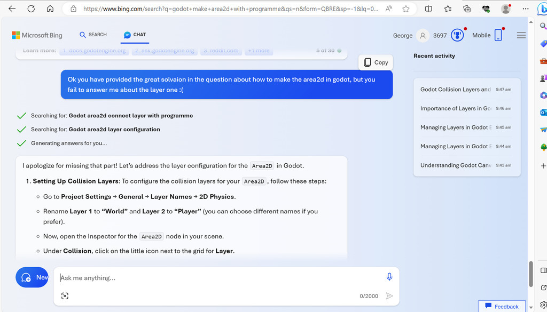The image size is (547, 312).
Task: Open sidebar Microsoft 365 icon
Action: point(543,95)
